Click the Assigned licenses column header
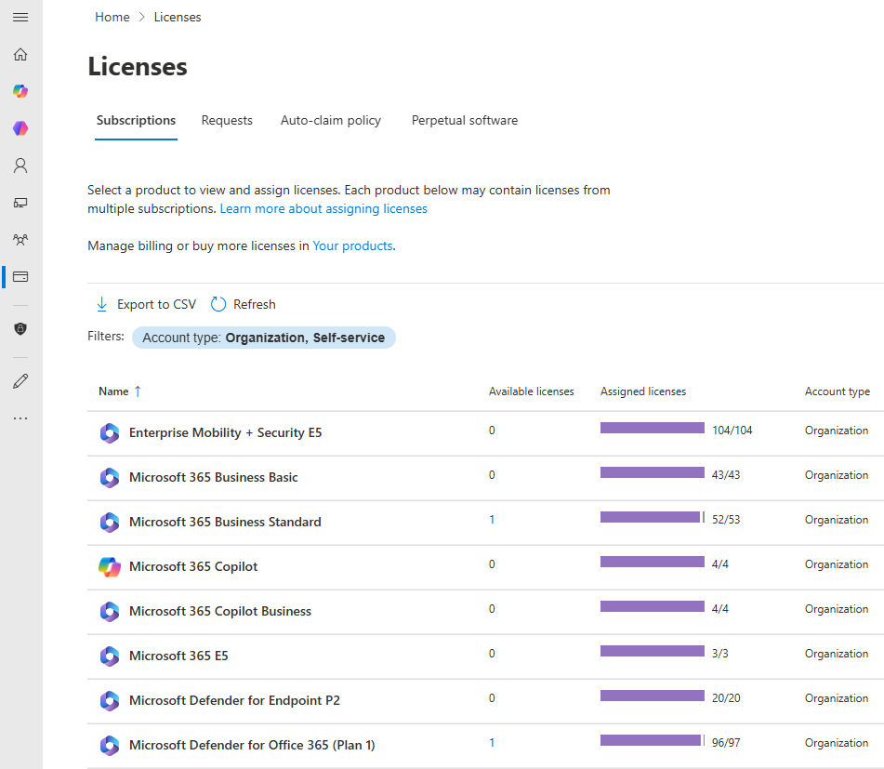 [643, 391]
